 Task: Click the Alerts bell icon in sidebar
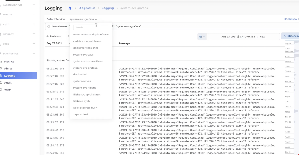[1, 68]
